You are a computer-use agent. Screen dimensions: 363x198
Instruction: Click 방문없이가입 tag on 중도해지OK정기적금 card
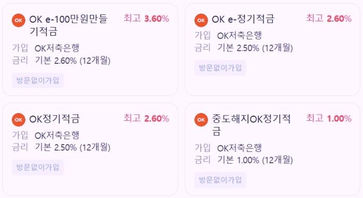coord(220,180)
